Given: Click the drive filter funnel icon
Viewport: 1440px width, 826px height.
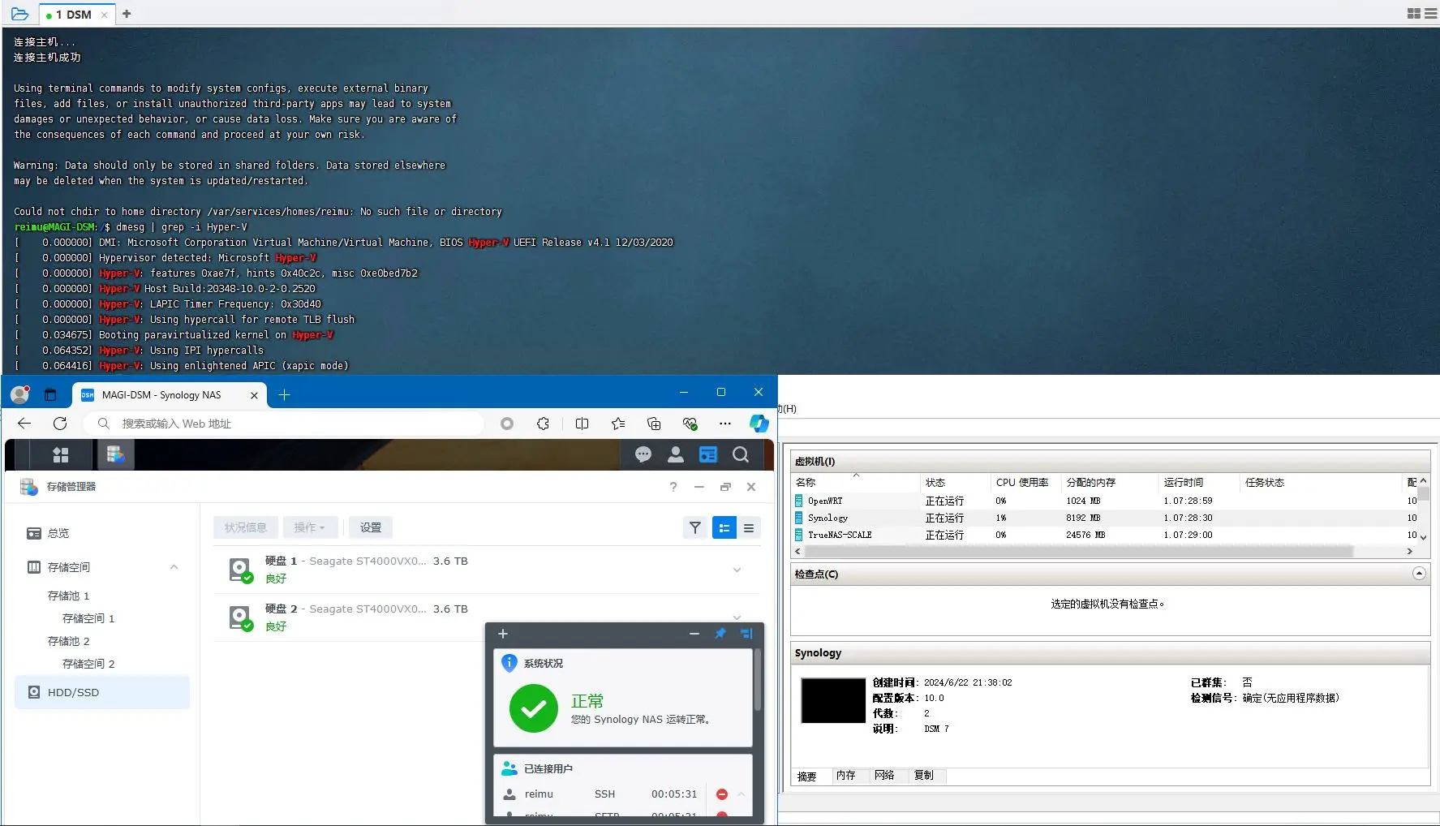Looking at the screenshot, I should coord(695,527).
